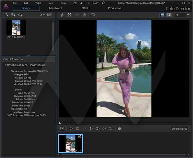The image size is (193, 158).
Task: Open the View menu
Action: pyautogui.click(x=51, y=3)
